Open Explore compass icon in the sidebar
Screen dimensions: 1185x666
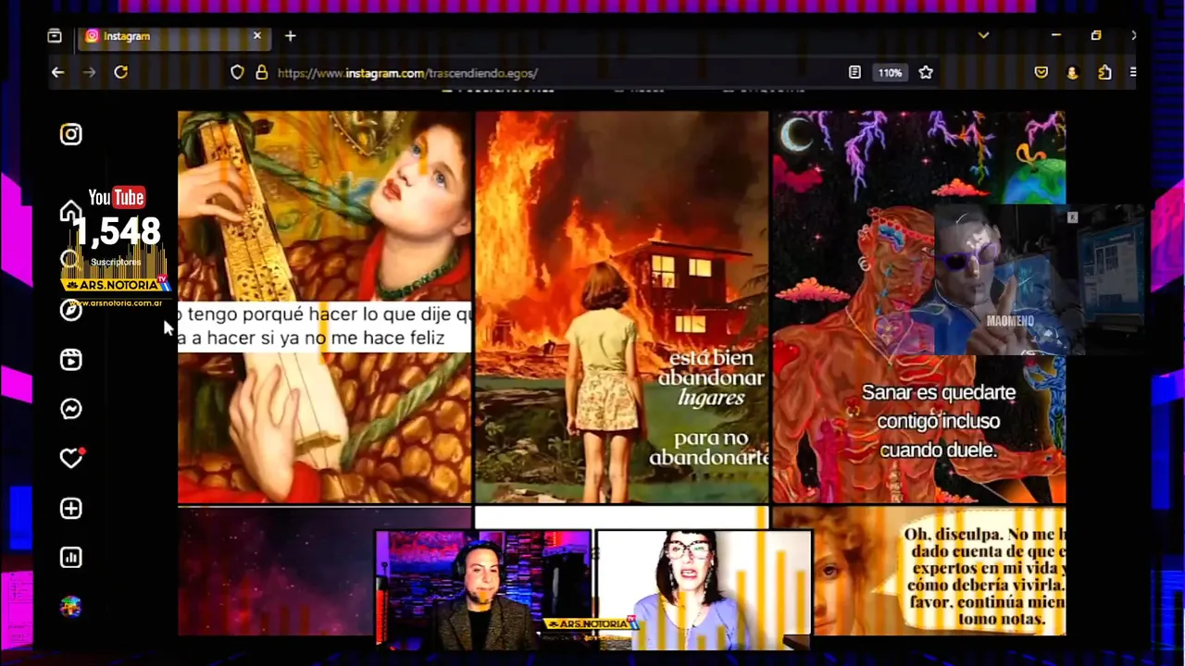point(71,310)
